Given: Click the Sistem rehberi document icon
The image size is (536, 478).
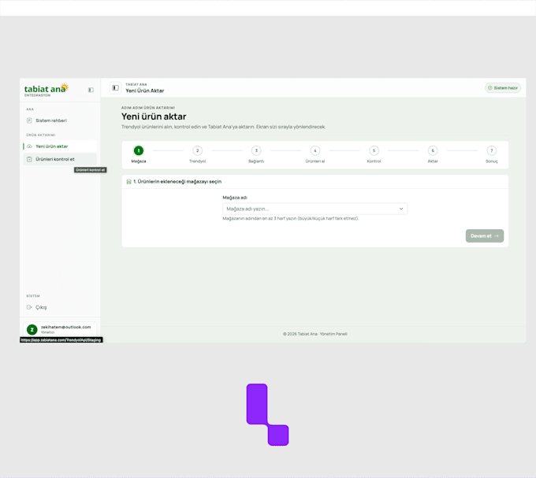Looking at the screenshot, I should (29, 120).
